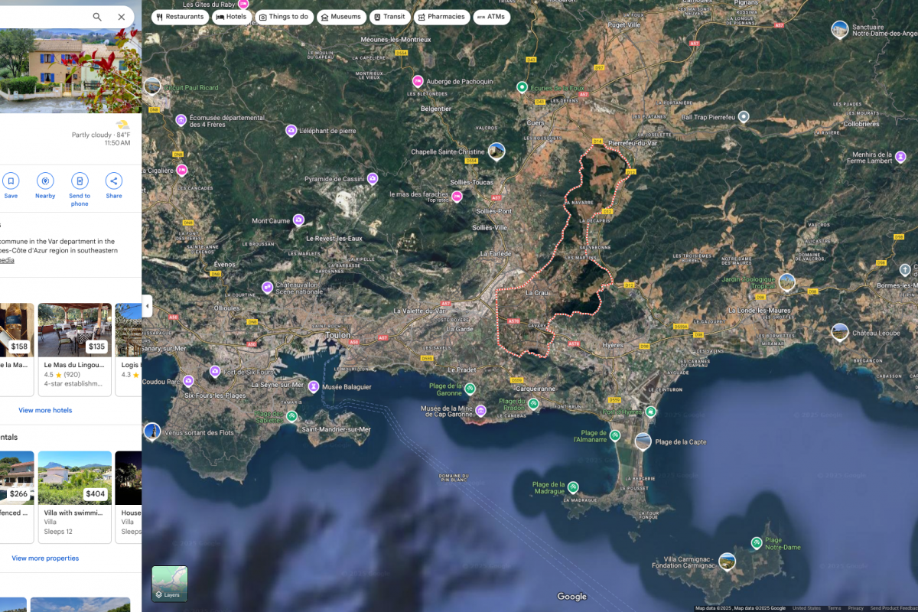Click the Send to phone icon
This screenshot has width=918, height=612.
coord(80,181)
